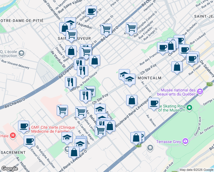Click the shopping cart marker near Av. Calixa-Lavallée

click(x=100, y=131)
